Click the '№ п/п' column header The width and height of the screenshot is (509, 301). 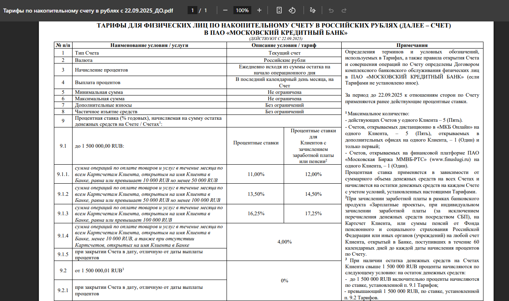(62, 45)
